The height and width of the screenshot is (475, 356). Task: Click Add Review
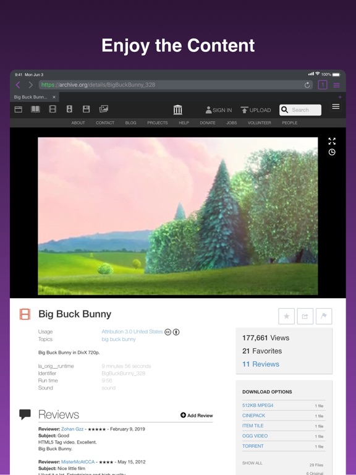click(x=197, y=416)
